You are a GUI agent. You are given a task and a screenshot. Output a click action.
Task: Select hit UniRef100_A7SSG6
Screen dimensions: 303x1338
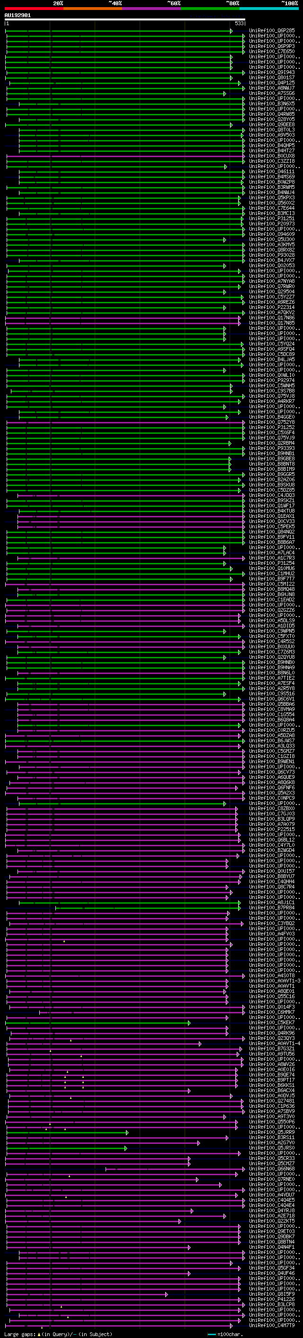click(272, 94)
